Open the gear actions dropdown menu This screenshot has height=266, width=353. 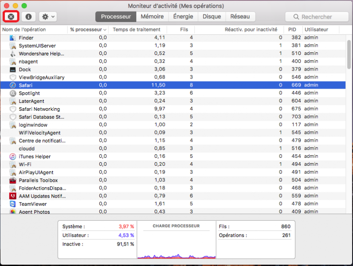tap(48, 17)
